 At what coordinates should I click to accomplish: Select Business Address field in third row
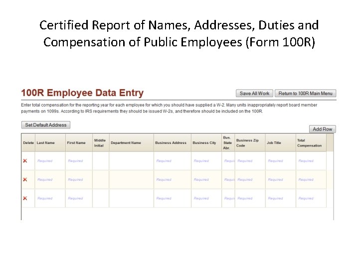point(173,198)
